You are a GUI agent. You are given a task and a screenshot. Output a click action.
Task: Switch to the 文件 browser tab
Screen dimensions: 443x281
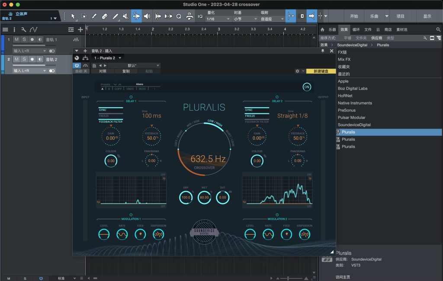pos(368,29)
